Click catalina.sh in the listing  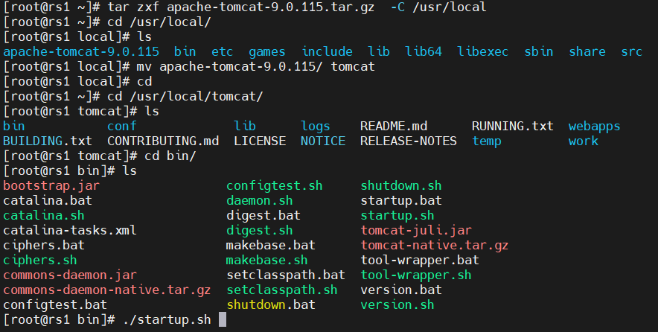click(x=44, y=215)
